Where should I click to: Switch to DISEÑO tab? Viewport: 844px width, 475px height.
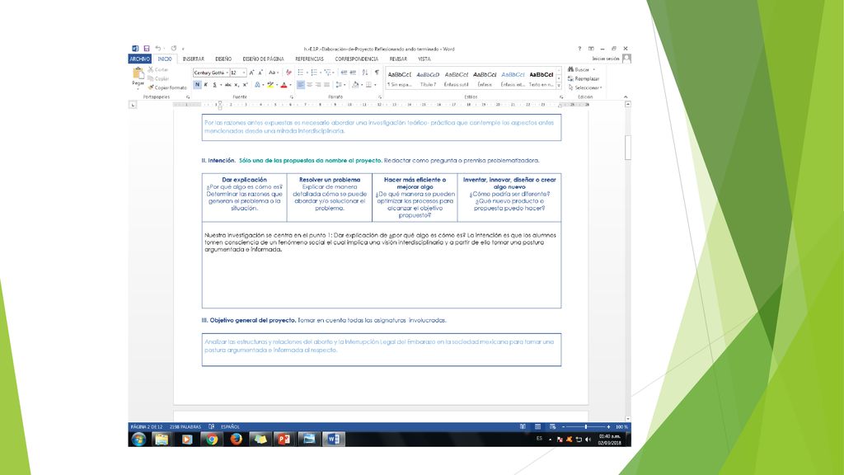pos(223,59)
